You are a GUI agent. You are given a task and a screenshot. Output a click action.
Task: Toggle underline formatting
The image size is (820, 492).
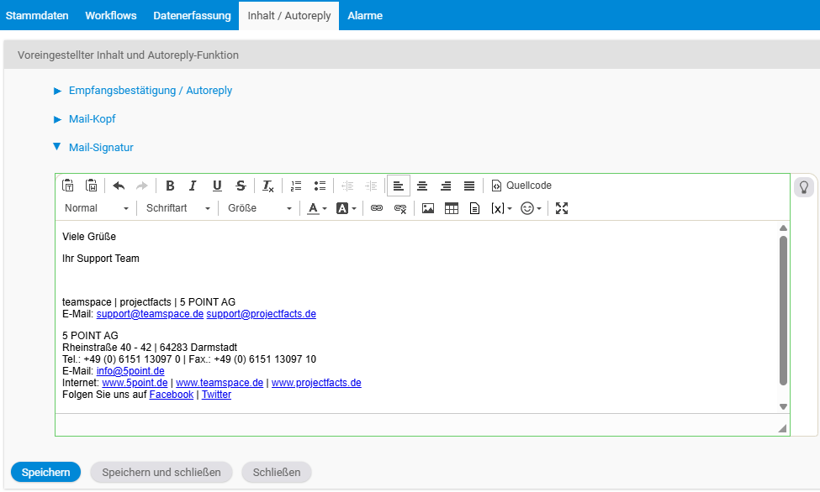(x=217, y=186)
